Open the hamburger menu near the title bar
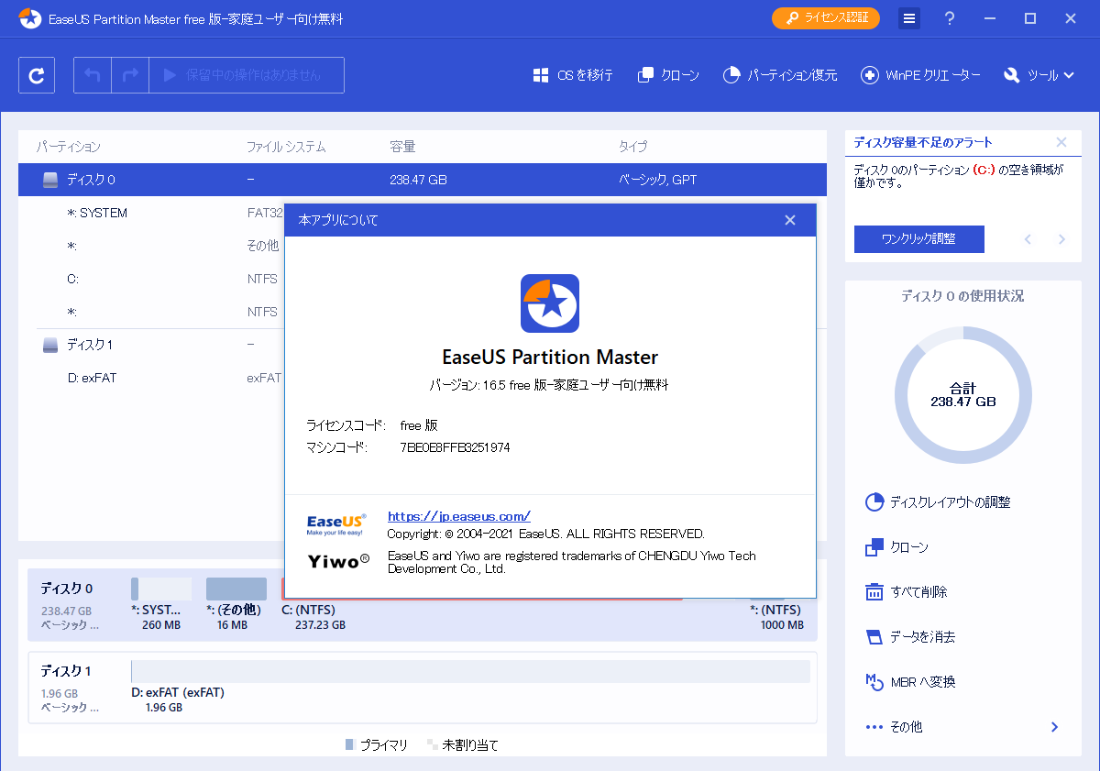The image size is (1100, 771). [x=908, y=17]
